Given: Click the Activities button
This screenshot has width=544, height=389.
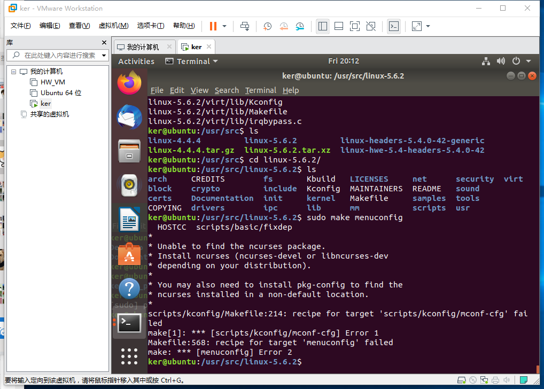Looking at the screenshot, I should click(136, 61).
